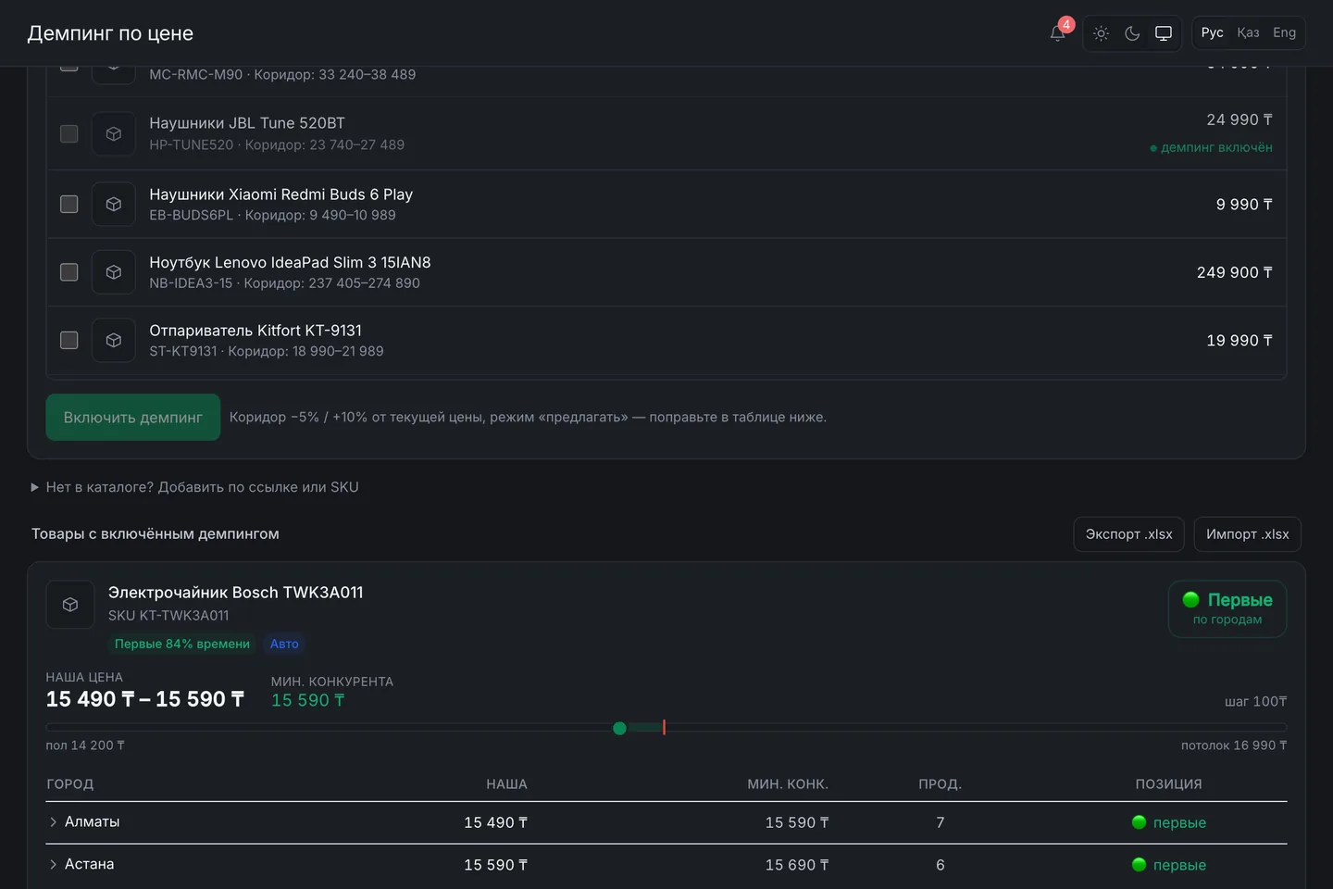Expand the Астана city row

tap(54, 865)
